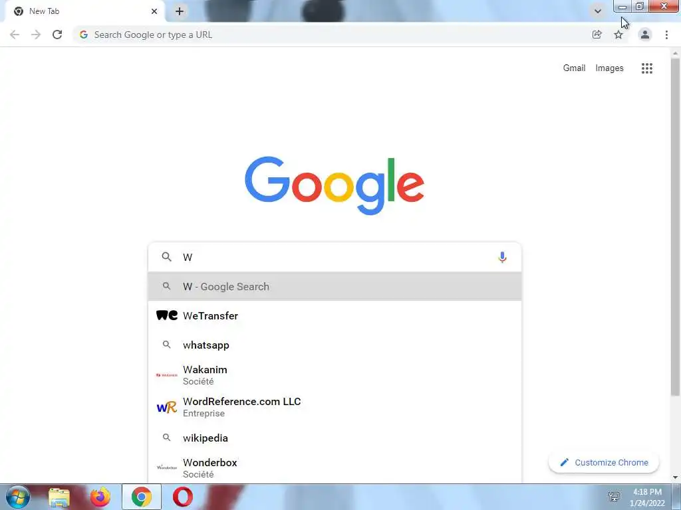
Task: Click the browser back arrow
Action: click(x=15, y=35)
